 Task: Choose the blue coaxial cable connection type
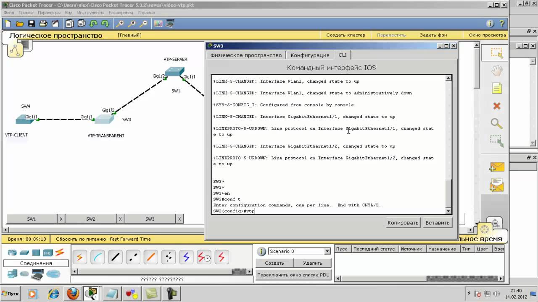(x=186, y=257)
